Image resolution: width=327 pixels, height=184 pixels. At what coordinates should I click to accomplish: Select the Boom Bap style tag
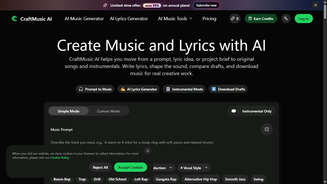coord(62,179)
